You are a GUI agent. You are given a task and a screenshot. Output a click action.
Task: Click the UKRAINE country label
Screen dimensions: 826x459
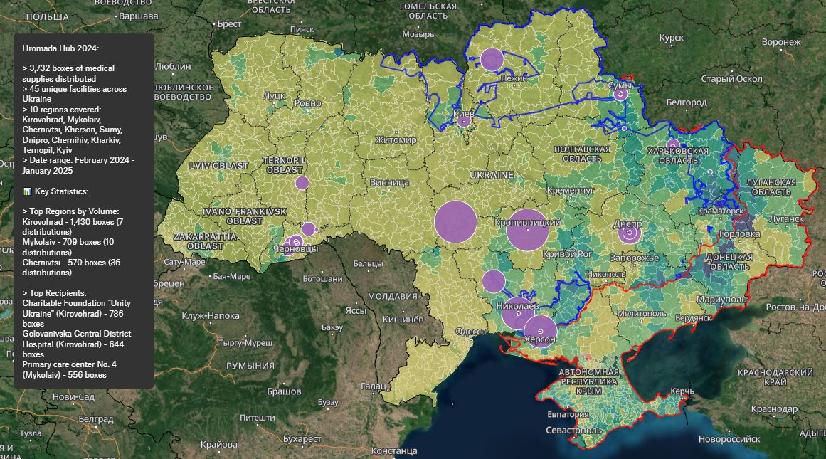pyautogui.click(x=492, y=174)
